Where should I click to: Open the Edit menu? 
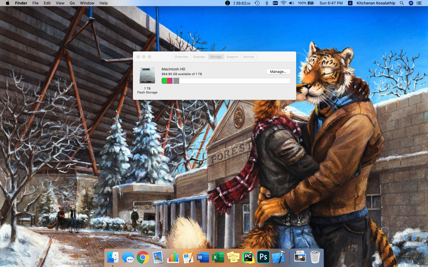click(47, 3)
